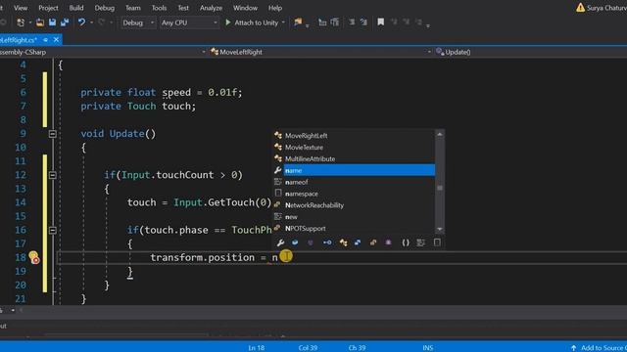Toggle a bookmark with the bookmark icon
Screen dimensions: 627x352
coord(381,22)
